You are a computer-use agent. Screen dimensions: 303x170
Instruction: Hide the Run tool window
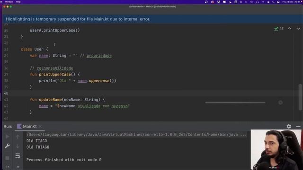coord(298,127)
